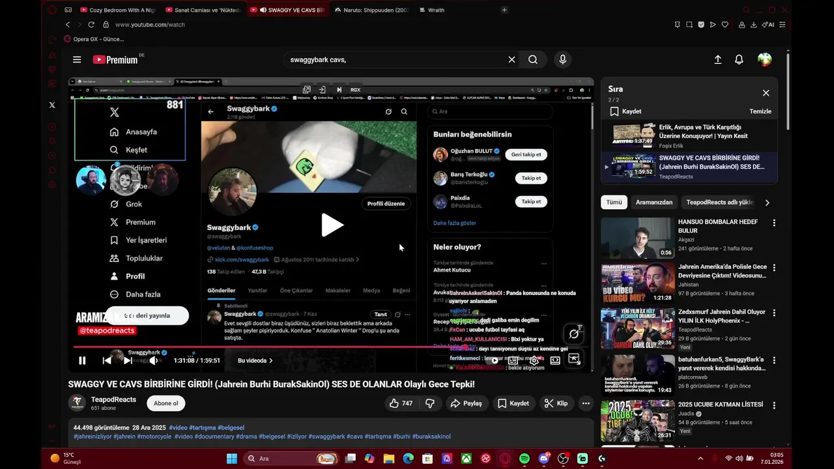Viewport: 834px width, 469px height.
Task: Save the queue with Kaydet
Action: (625, 111)
